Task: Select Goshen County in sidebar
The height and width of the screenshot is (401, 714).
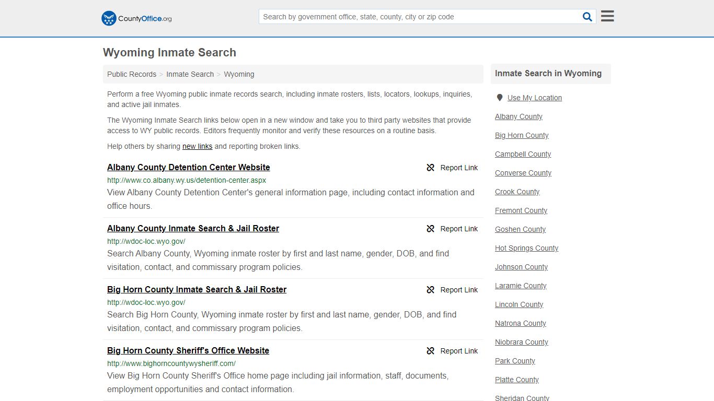Action: pyautogui.click(x=520, y=229)
